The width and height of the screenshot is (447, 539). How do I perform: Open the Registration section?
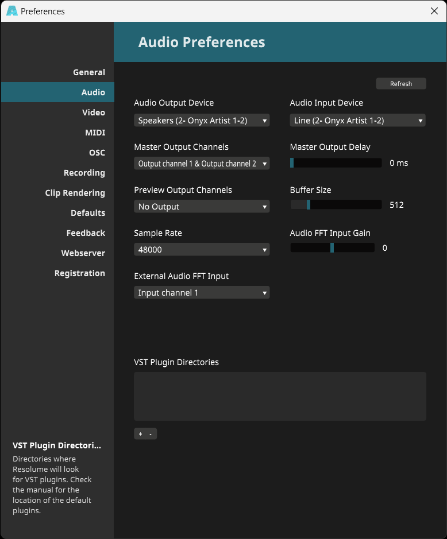tap(80, 273)
